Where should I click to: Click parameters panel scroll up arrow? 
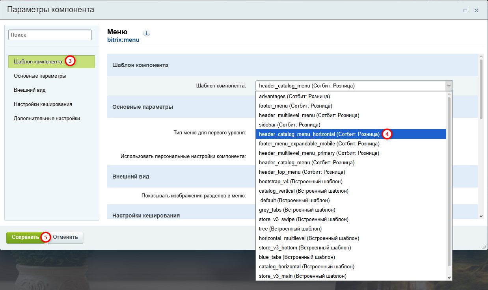[x=481, y=57]
